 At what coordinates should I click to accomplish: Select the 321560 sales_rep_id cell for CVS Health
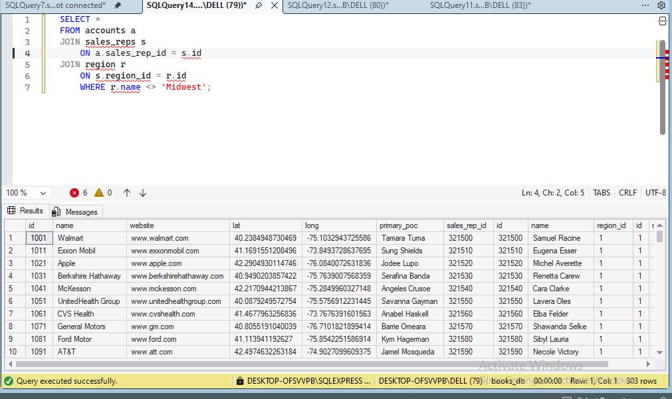(x=469, y=314)
